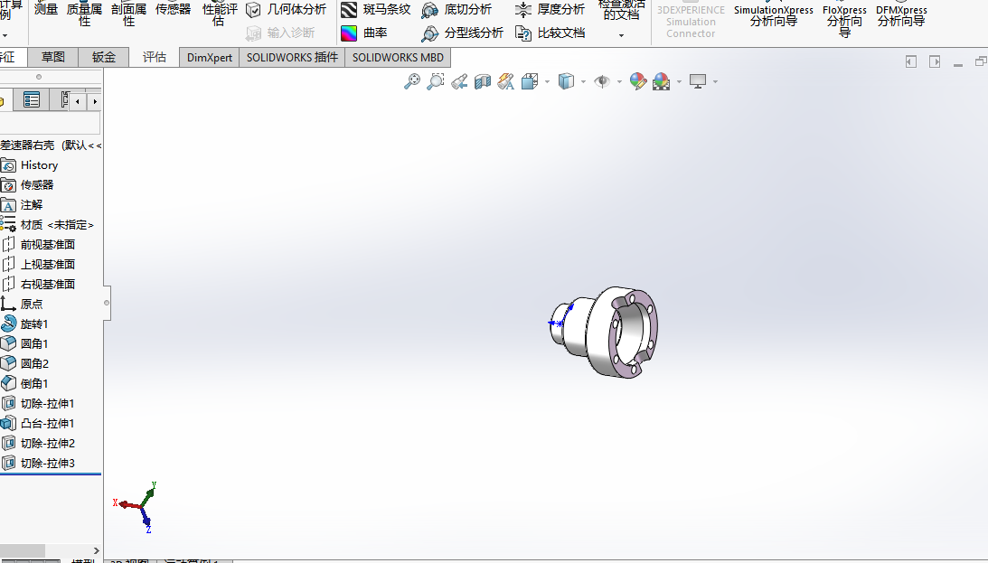This screenshot has height=563, width=988.
Task: Select the 切除-拉伸2 feature
Action: (38, 444)
